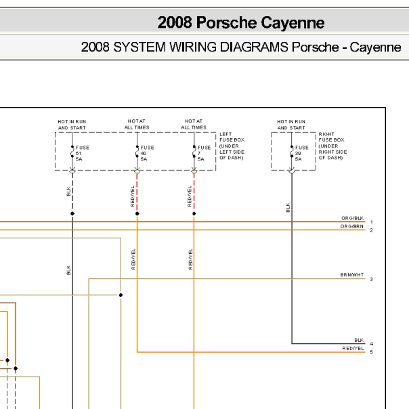Select the junction dot below Fuse 40
Viewport: 409px width, 409px height.
137,214
